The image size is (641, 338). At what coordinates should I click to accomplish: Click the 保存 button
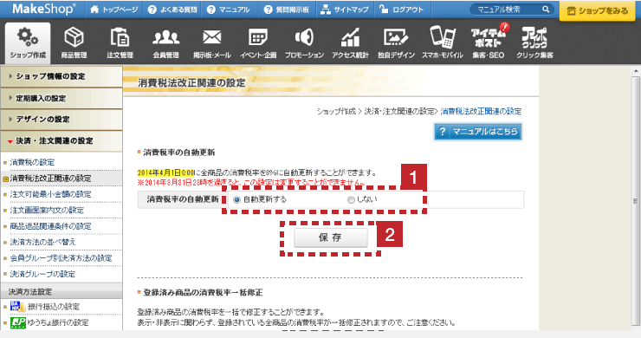(330, 237)
